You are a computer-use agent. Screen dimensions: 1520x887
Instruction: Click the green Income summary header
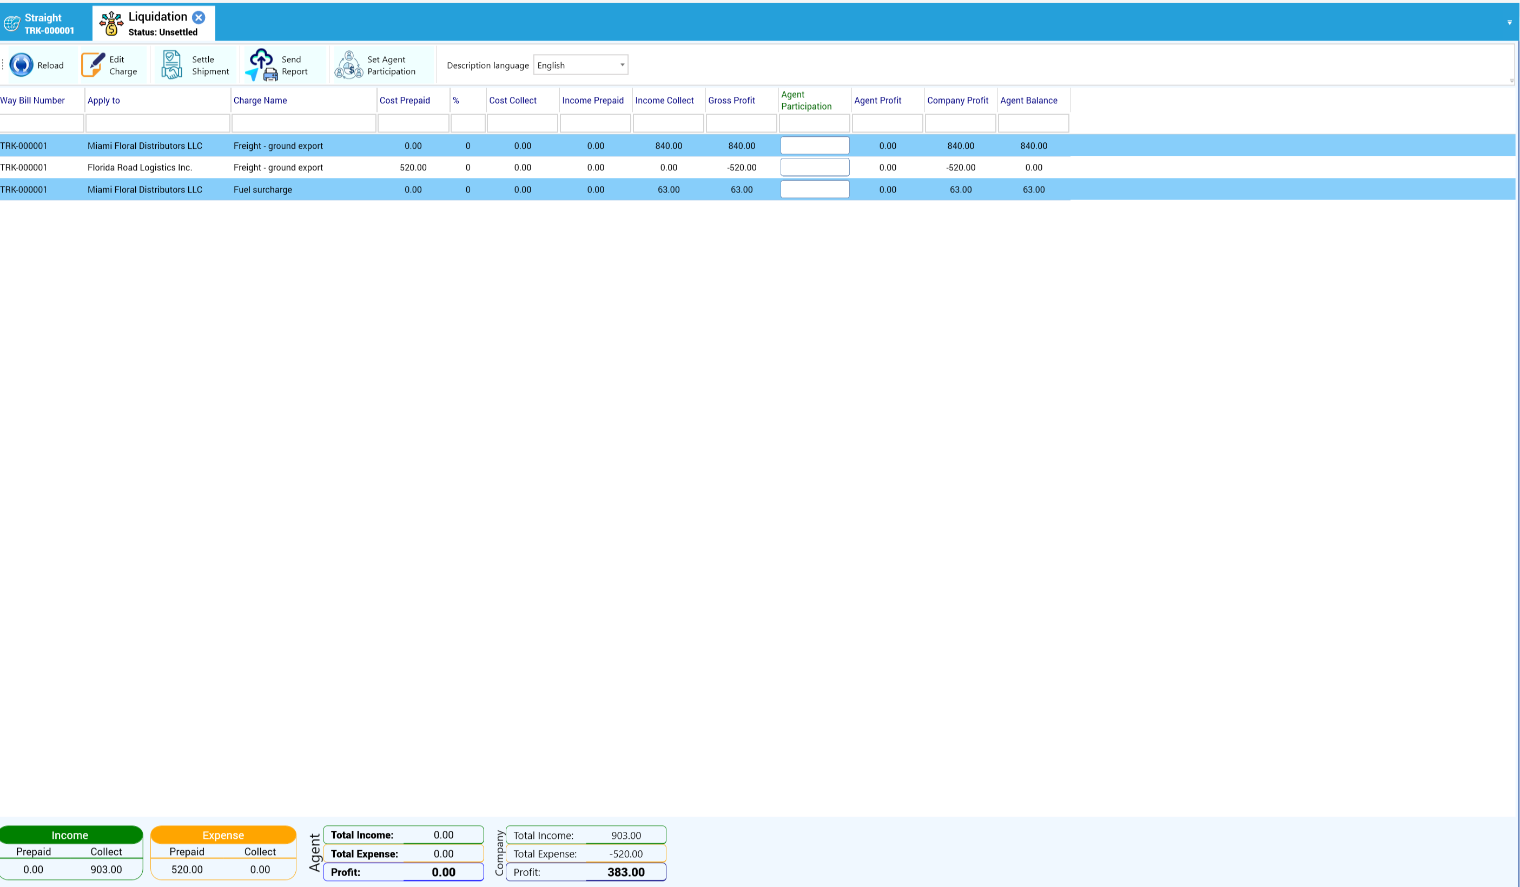pos(70,835)
